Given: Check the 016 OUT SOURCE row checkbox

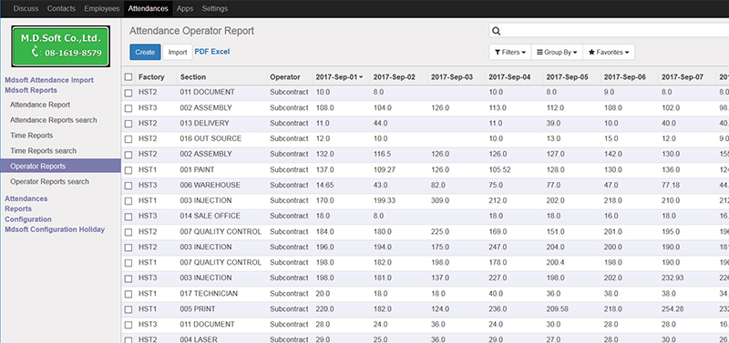Looking at the screenshot, I should tap(128, 139).
